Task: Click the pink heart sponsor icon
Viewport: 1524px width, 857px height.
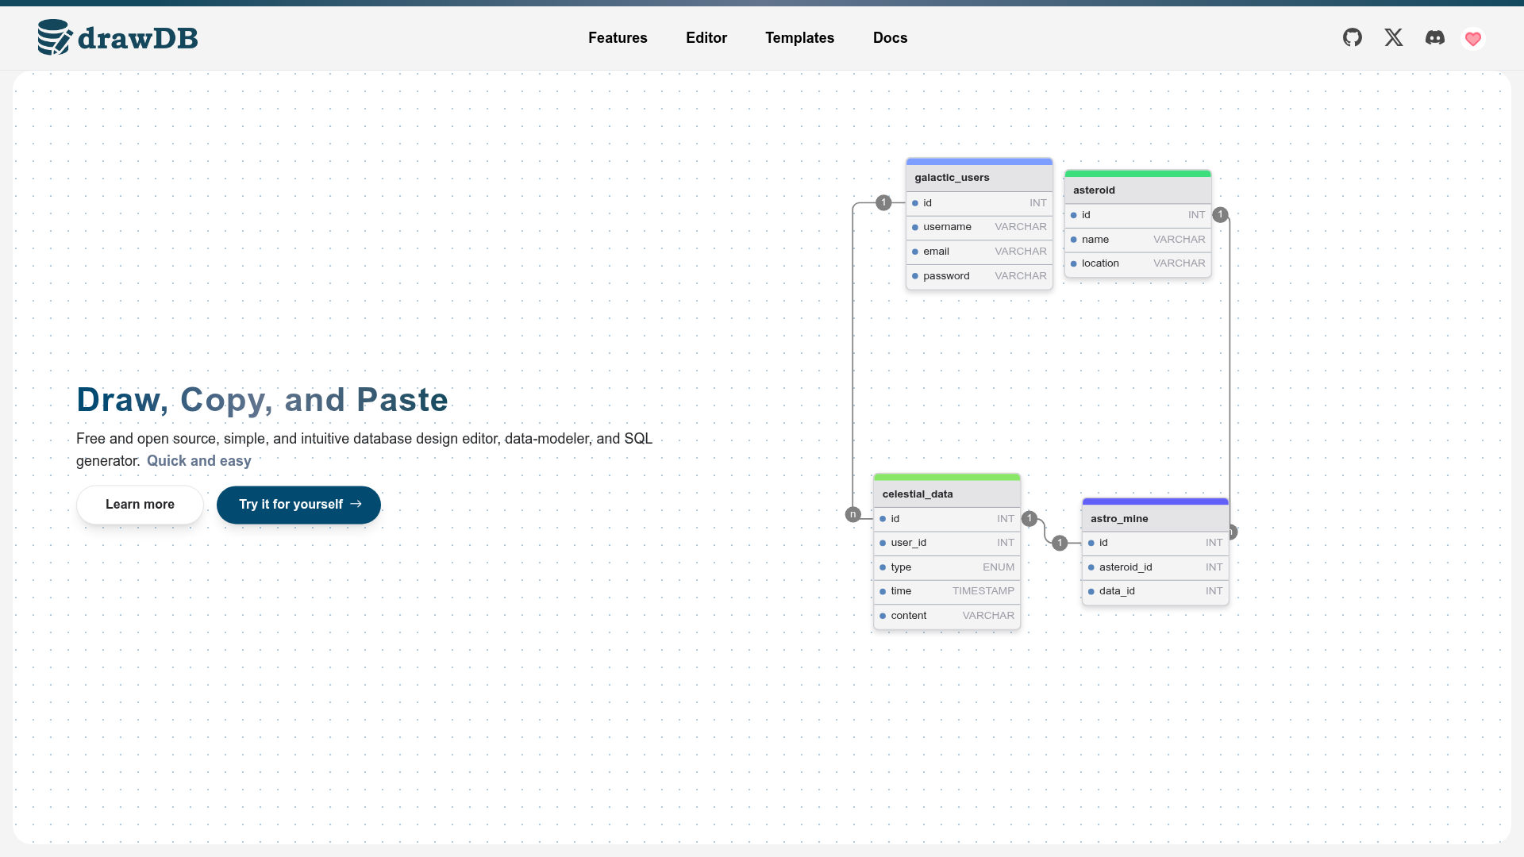Action: click(x=1473, y=38)
